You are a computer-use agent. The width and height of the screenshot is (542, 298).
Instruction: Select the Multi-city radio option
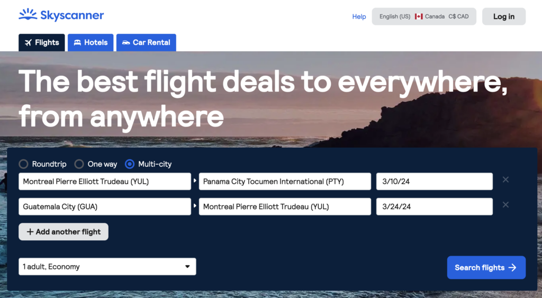(x=130, y=164)
